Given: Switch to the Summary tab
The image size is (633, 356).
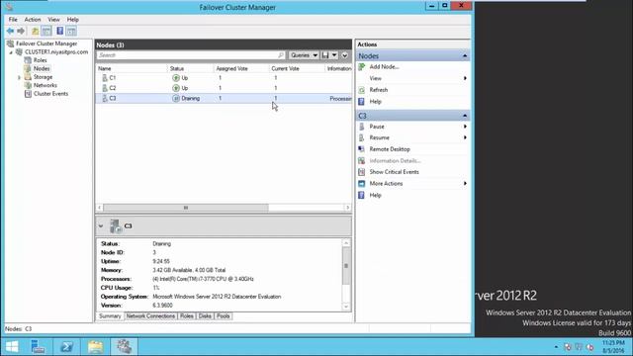Looking at the screenshot, I should click(x=110, y=316).
